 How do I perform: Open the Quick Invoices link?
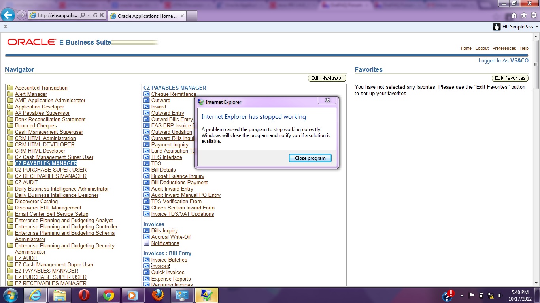168,272
